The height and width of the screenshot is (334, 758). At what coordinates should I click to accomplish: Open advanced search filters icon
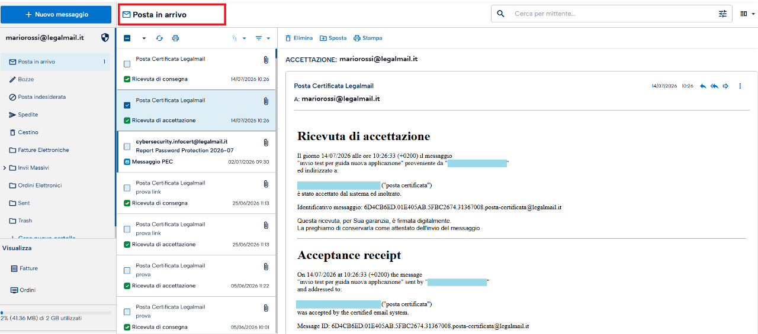pyautogui.click(x=722, y=14)
